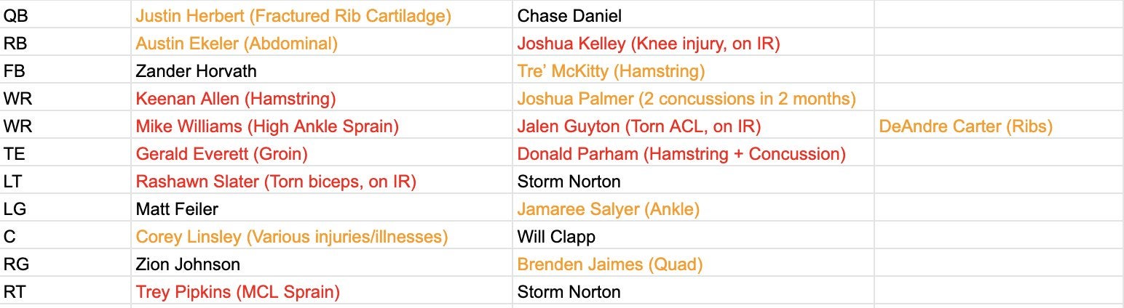Select Mike Williams high ankle sprain cell
Viewport: 1124px width, 308px height.
point(267,126)
